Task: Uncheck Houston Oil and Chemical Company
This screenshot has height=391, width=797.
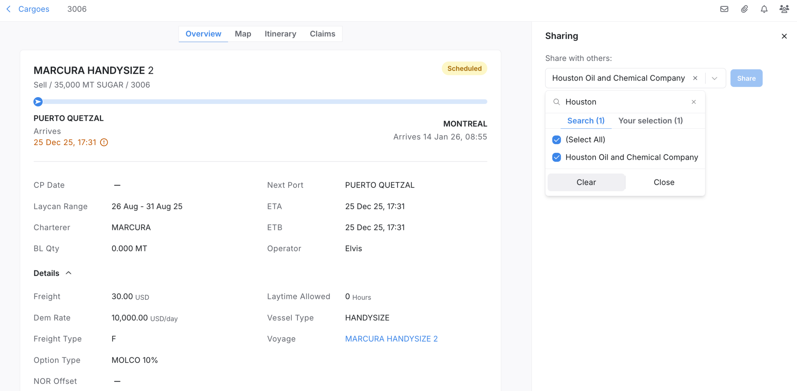Action: [556, 157]
